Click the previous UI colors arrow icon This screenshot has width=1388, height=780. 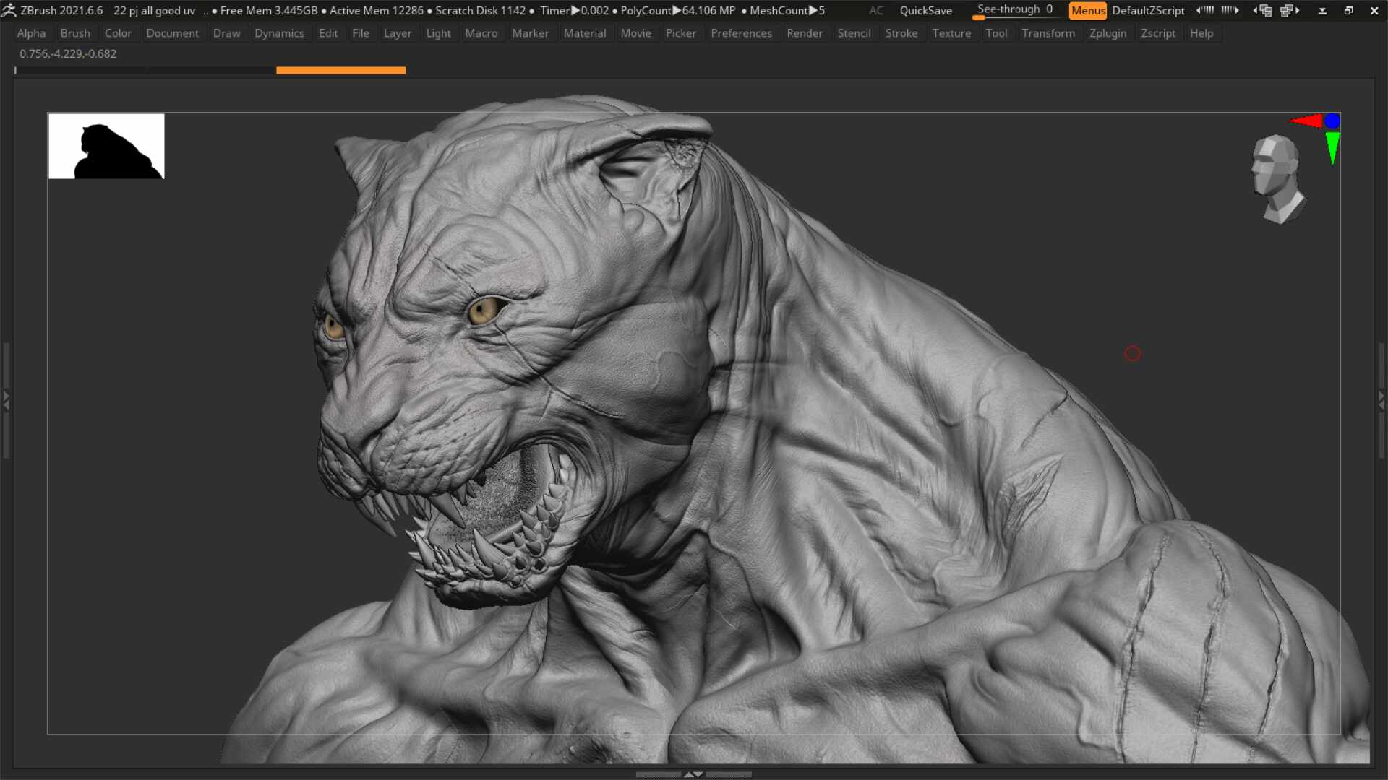pyautogui.click(x=1205, y=10)
